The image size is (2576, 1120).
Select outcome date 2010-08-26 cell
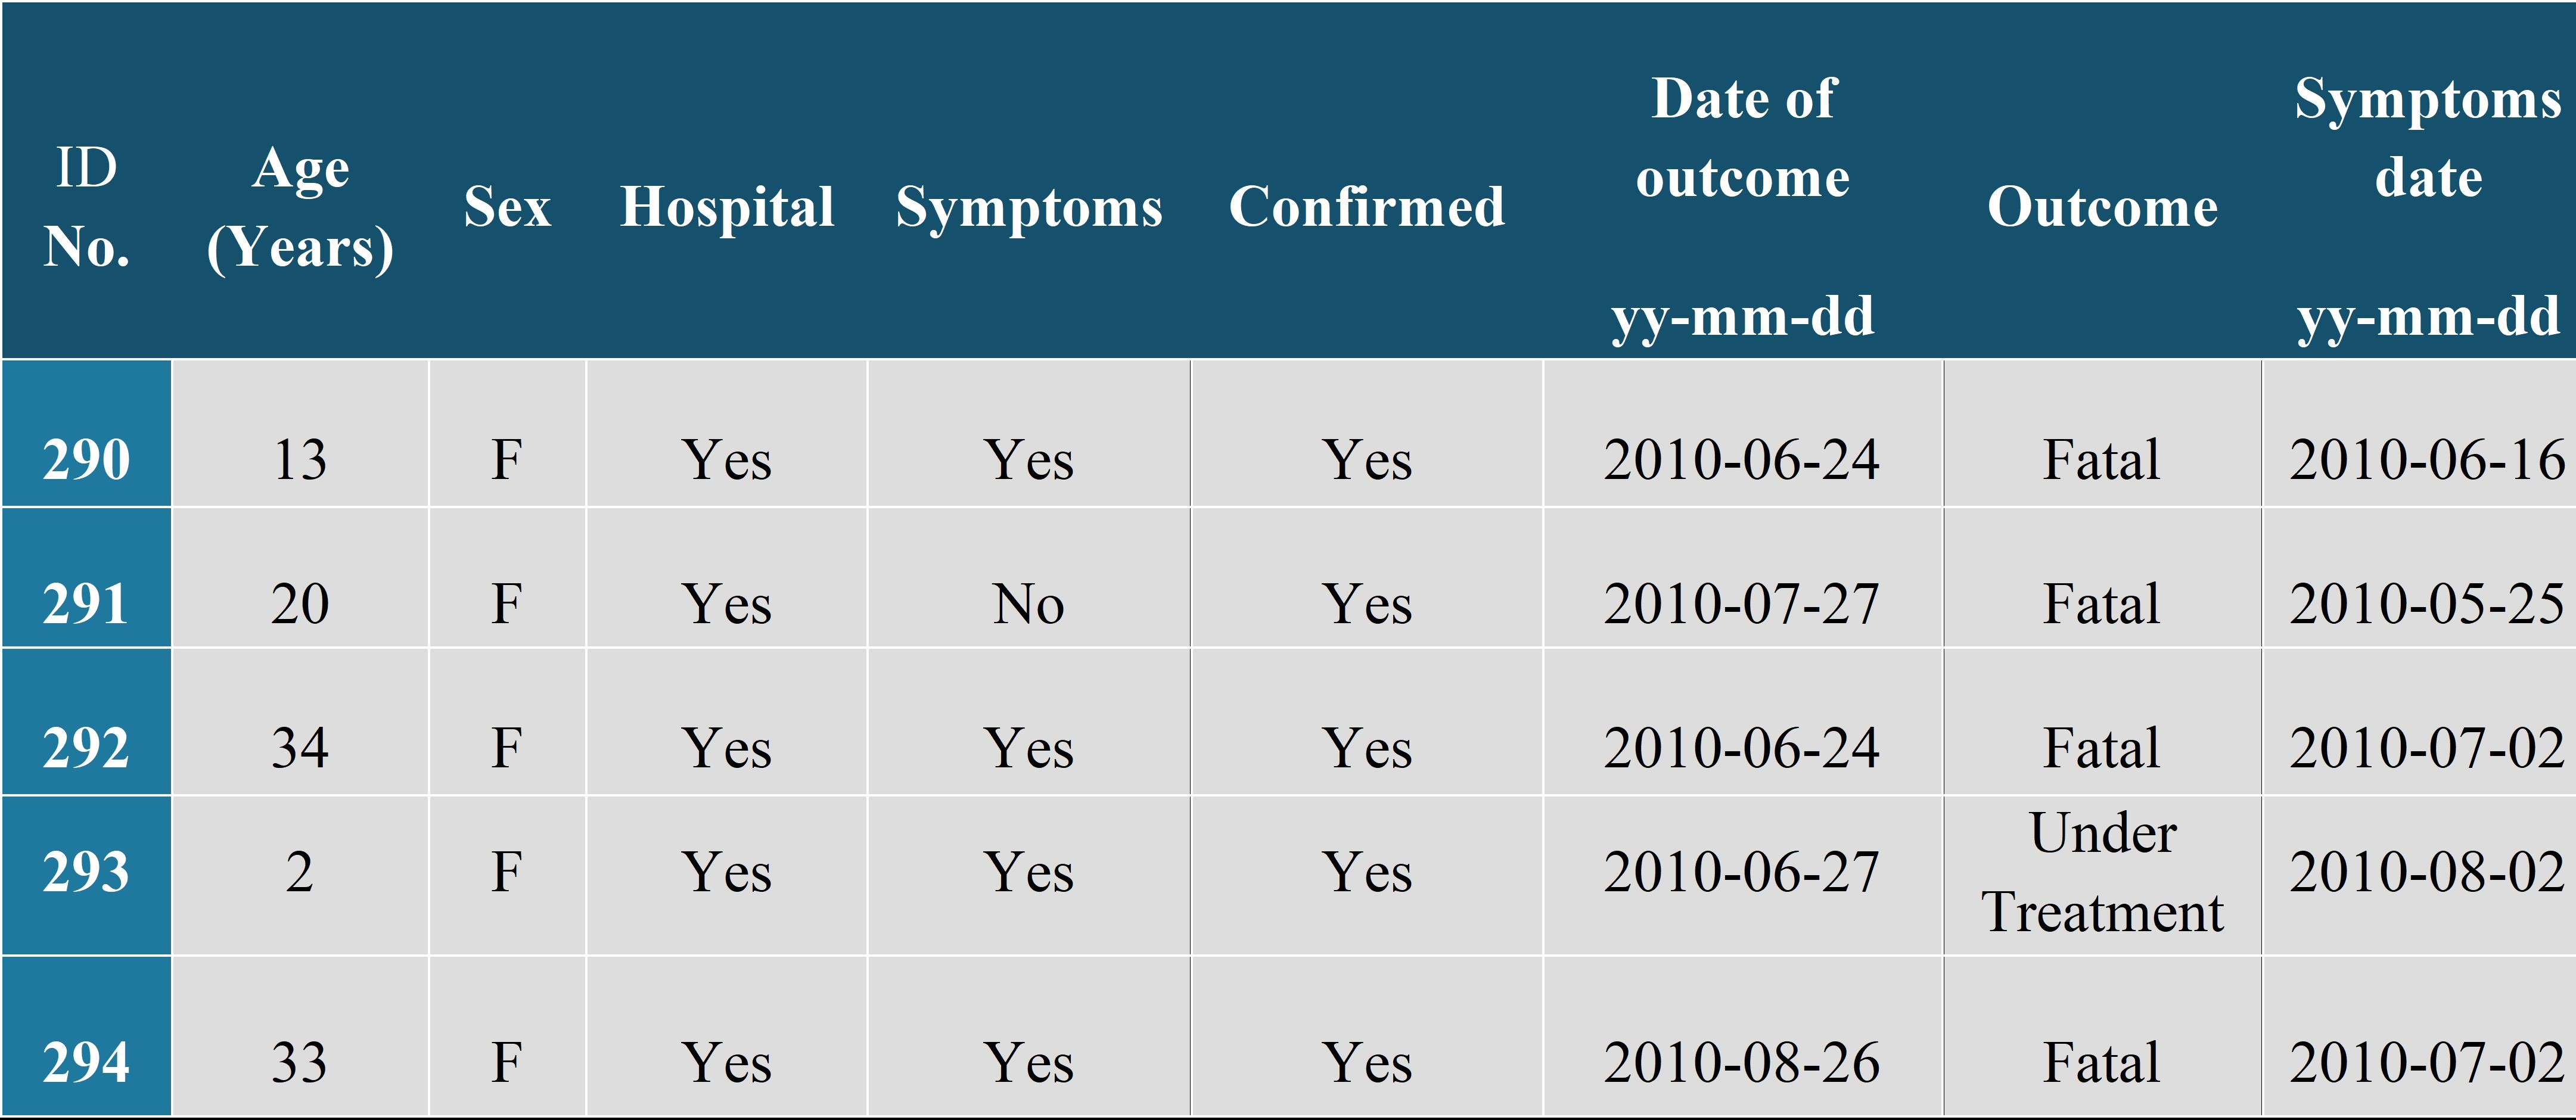click(1742, 1061)
